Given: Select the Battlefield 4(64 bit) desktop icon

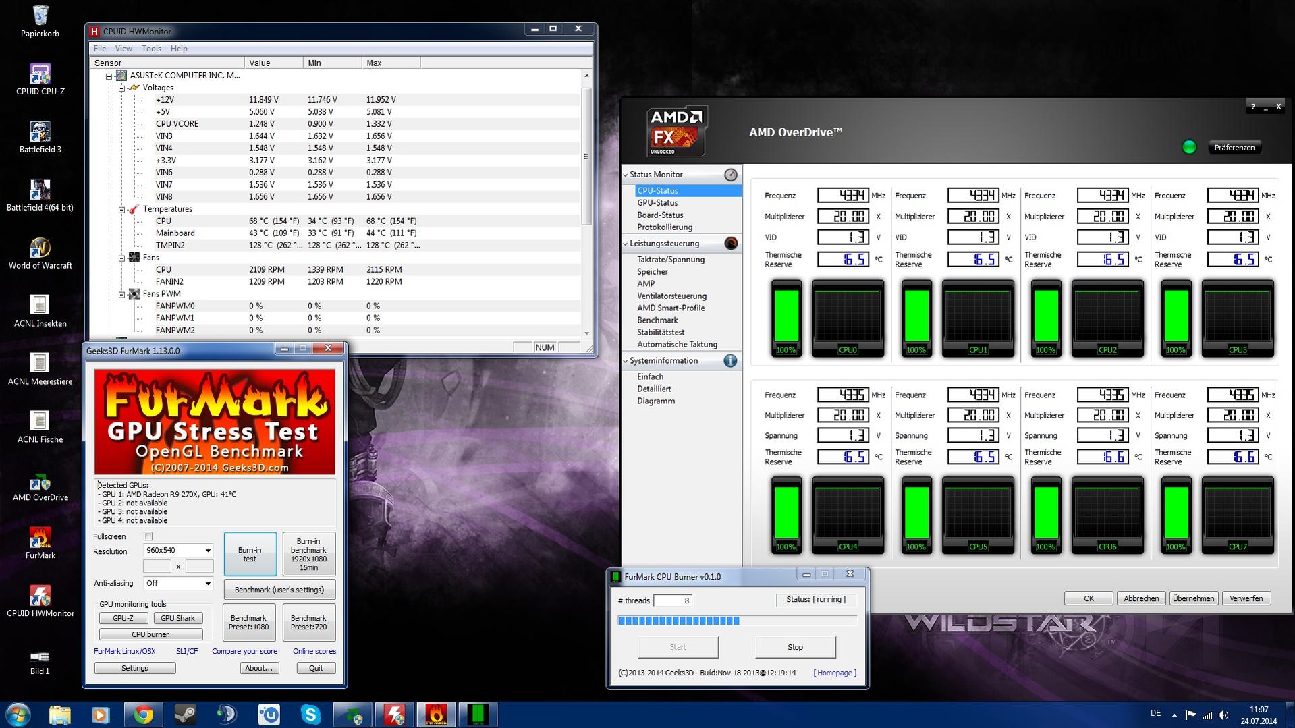Looking at the screenshot, I should (40, 196).
